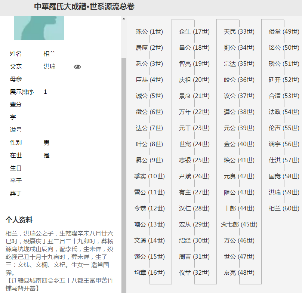
Task: Select ancestor 仪举 (32世)
Action: pos(194,273)
